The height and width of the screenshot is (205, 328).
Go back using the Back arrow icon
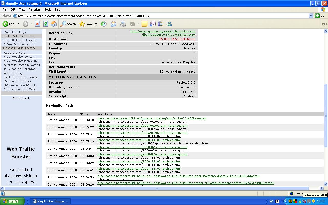[x=5, y=24]
